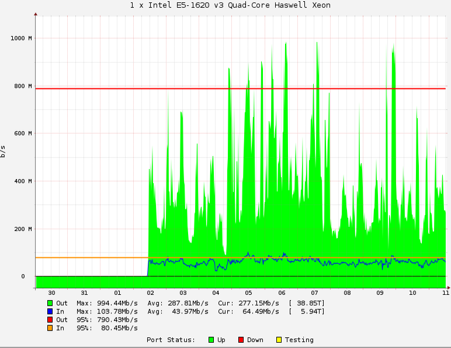Click the In Cur value 64.49Mb/s
The width and height of the screenshot is (451, 348).
pyautogui.click(x=261, y=311)
